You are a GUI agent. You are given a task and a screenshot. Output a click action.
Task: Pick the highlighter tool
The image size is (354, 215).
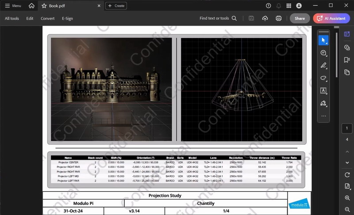point(323,65)
